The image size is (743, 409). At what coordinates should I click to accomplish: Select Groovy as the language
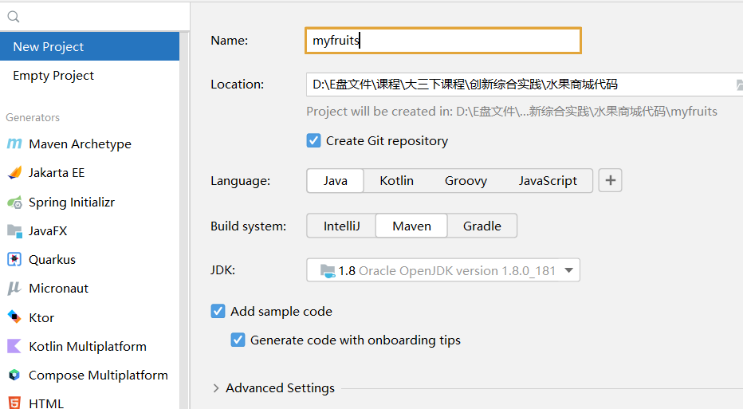[x=466, y=180]
